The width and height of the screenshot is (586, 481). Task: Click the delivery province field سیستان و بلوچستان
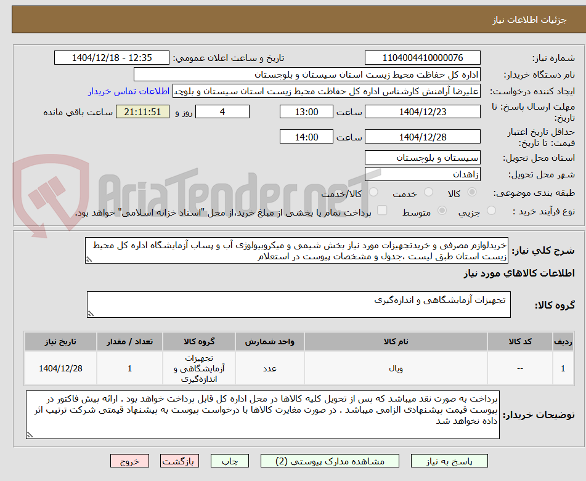coord(422,158)
